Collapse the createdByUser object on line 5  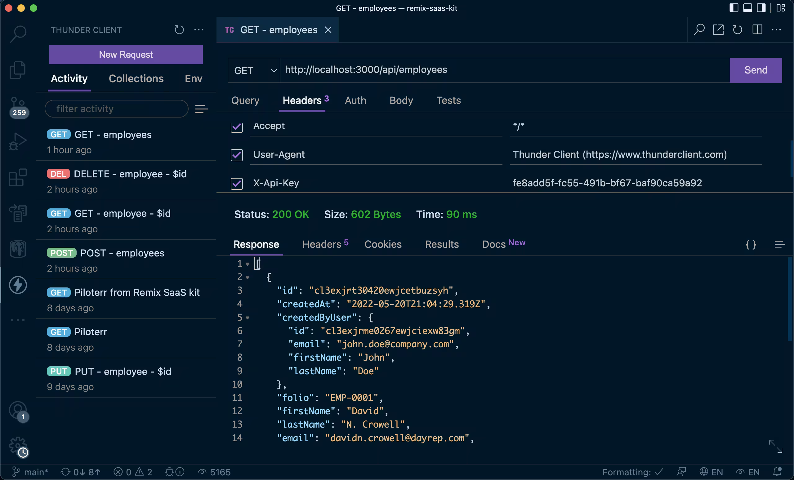248,318
